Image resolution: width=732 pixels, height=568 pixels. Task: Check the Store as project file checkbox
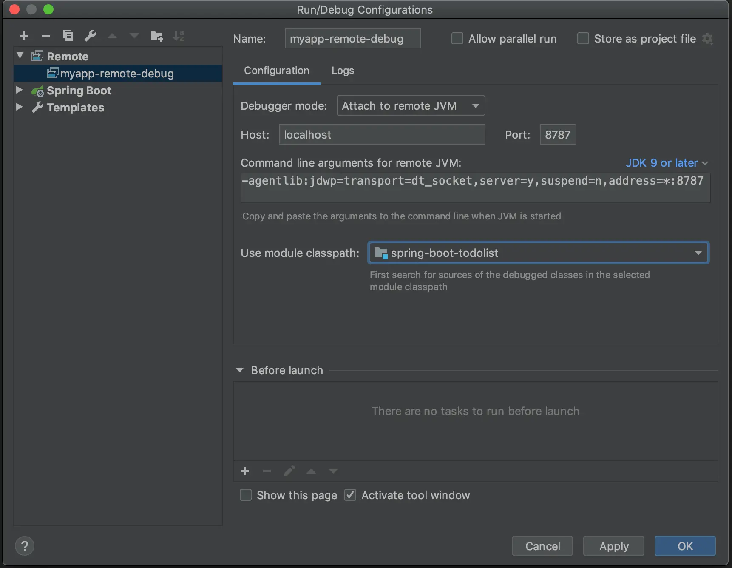pyautogui.click(x=583, y=39)
